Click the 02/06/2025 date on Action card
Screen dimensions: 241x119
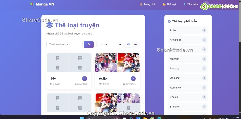pyautogui.click(x=131, y=84)
